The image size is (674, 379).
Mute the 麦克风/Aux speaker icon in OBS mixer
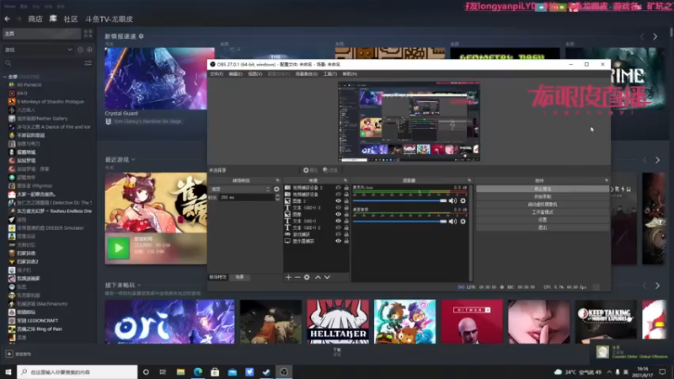452,200
